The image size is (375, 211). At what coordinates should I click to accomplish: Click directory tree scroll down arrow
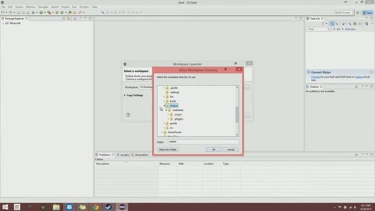click(x=237, y=135)
